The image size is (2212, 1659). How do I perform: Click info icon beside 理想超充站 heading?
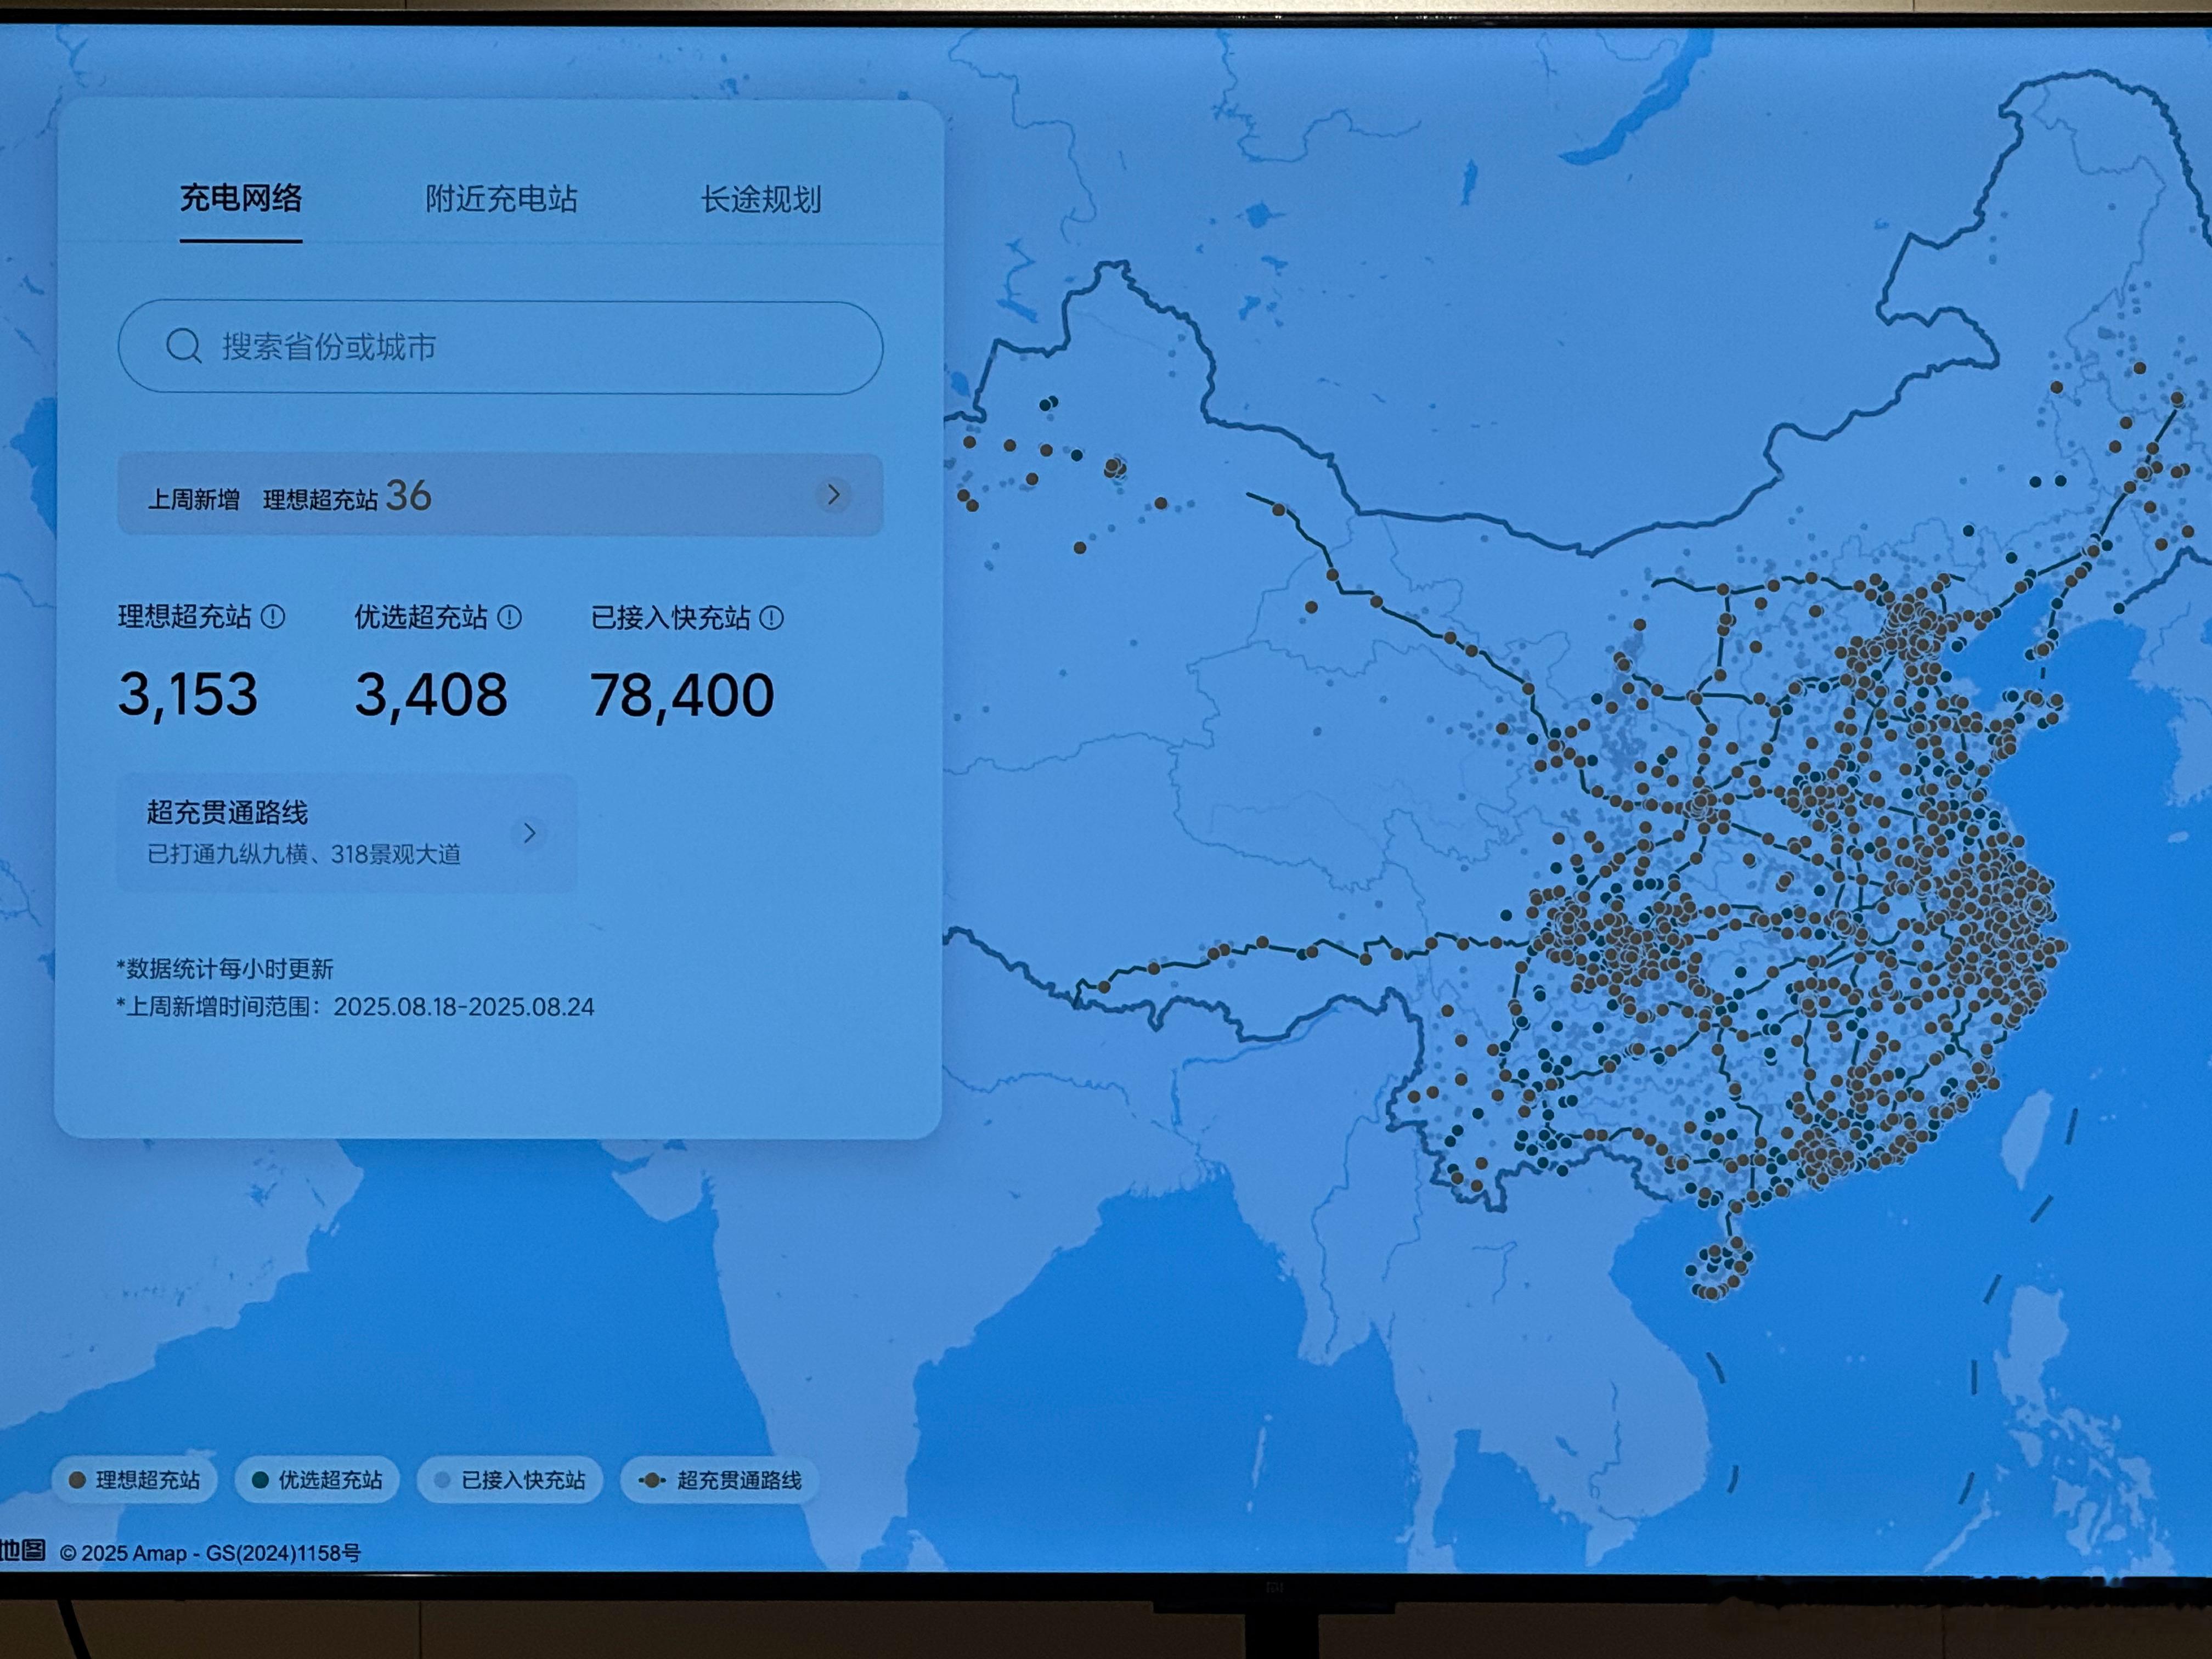pos(273,617)
